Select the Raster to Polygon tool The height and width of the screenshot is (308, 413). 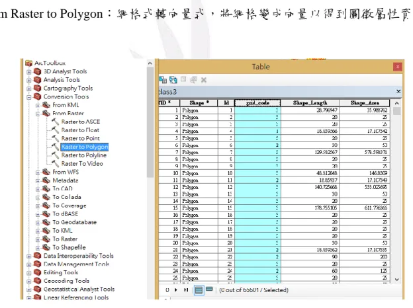pos(85,147)
